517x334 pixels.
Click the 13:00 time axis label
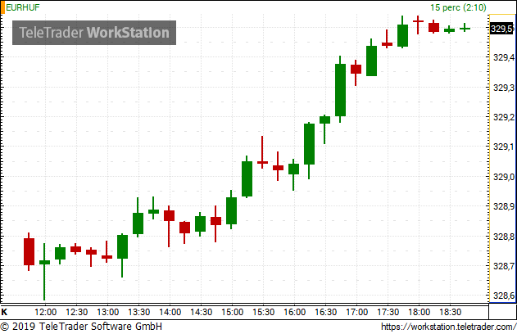(108, 312)
